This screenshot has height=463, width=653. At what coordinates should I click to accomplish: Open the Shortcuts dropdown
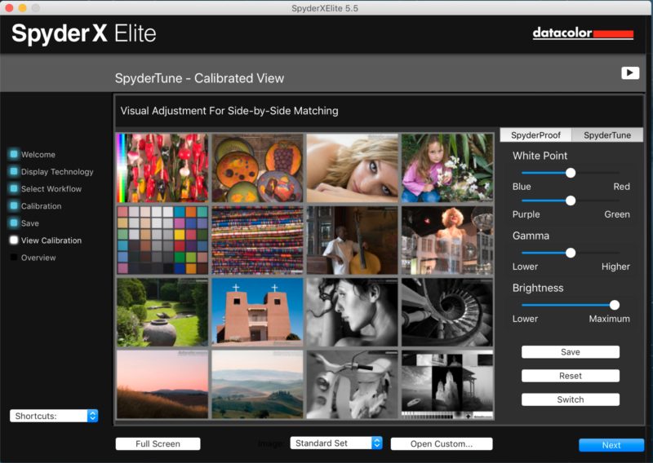click(54, 416)
